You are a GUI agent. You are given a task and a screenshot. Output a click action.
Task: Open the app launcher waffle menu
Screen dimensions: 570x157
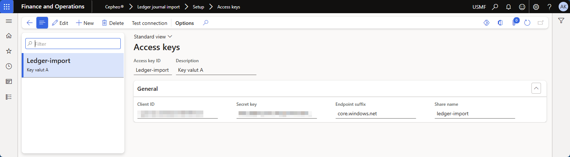pyautogui.click(x=7, y=7)
